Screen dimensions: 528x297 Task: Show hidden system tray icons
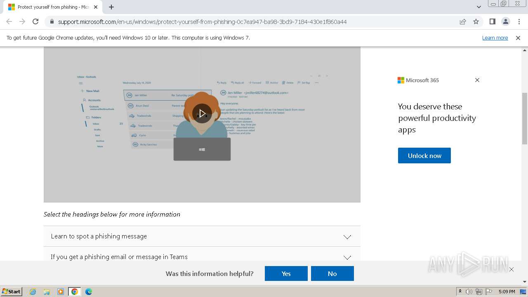[x=460, y=292]
